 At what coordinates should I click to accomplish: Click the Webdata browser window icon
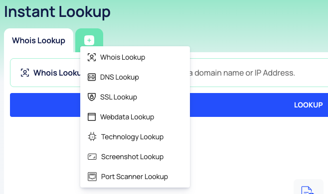92,117
